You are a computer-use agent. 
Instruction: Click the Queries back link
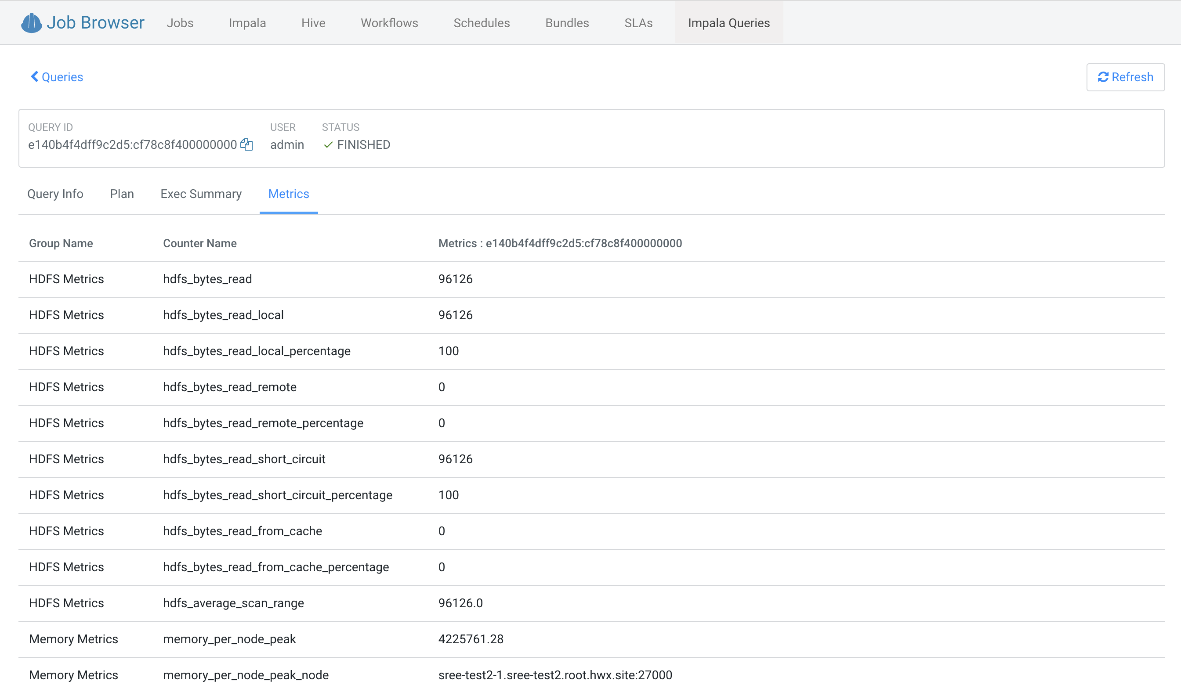(57, 77)
